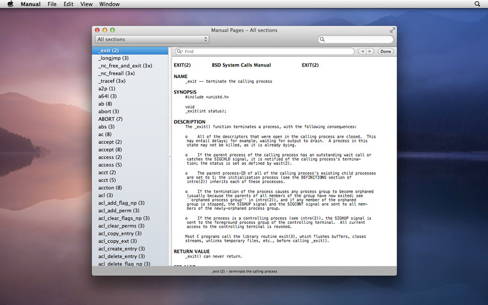Image resolution: width=488 pixels, height=305 pixels.
Task: Select abs (3) in the list
Action: coord(130,127)
